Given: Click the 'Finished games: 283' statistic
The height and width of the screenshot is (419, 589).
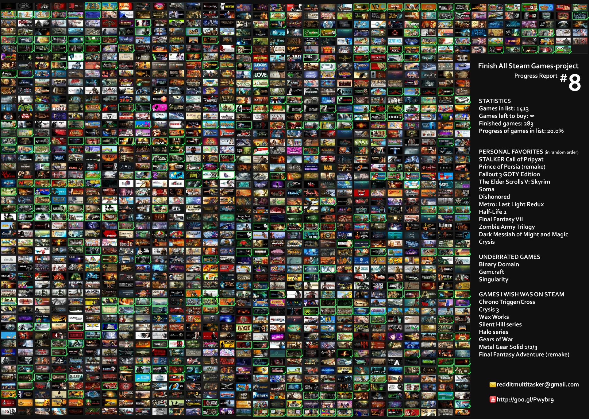Looking at the screenshot, I should [506, 123].
